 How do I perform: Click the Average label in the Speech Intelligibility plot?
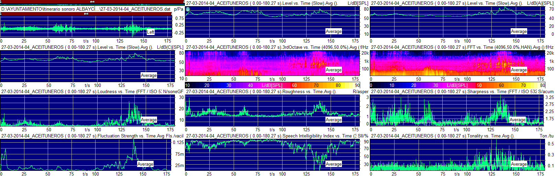[333, 164]
